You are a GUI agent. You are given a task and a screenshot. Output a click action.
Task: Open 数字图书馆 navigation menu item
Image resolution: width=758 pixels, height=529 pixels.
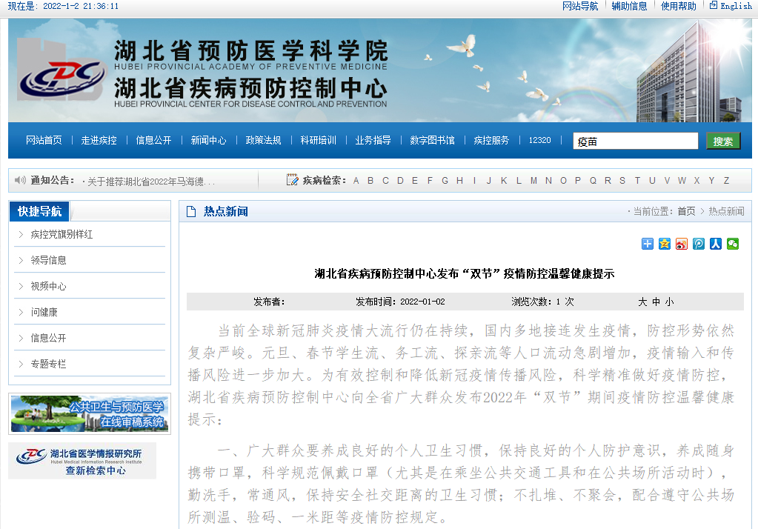432,140
